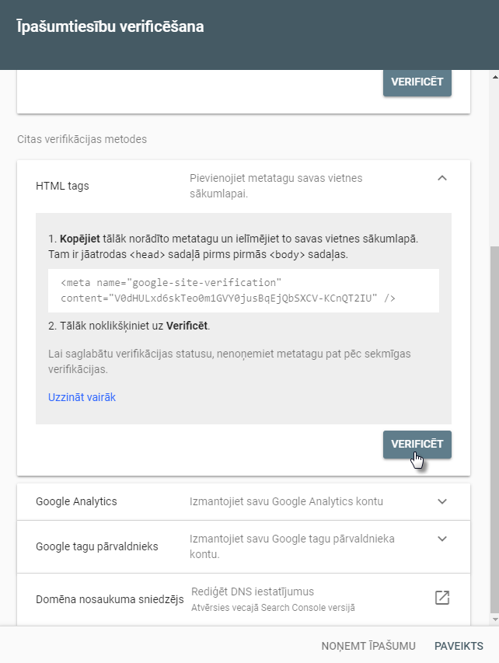Expand Google tagu pārvaldnieks chevron arrow
This screenshot has width=499, height=663.
click(442, 539)
